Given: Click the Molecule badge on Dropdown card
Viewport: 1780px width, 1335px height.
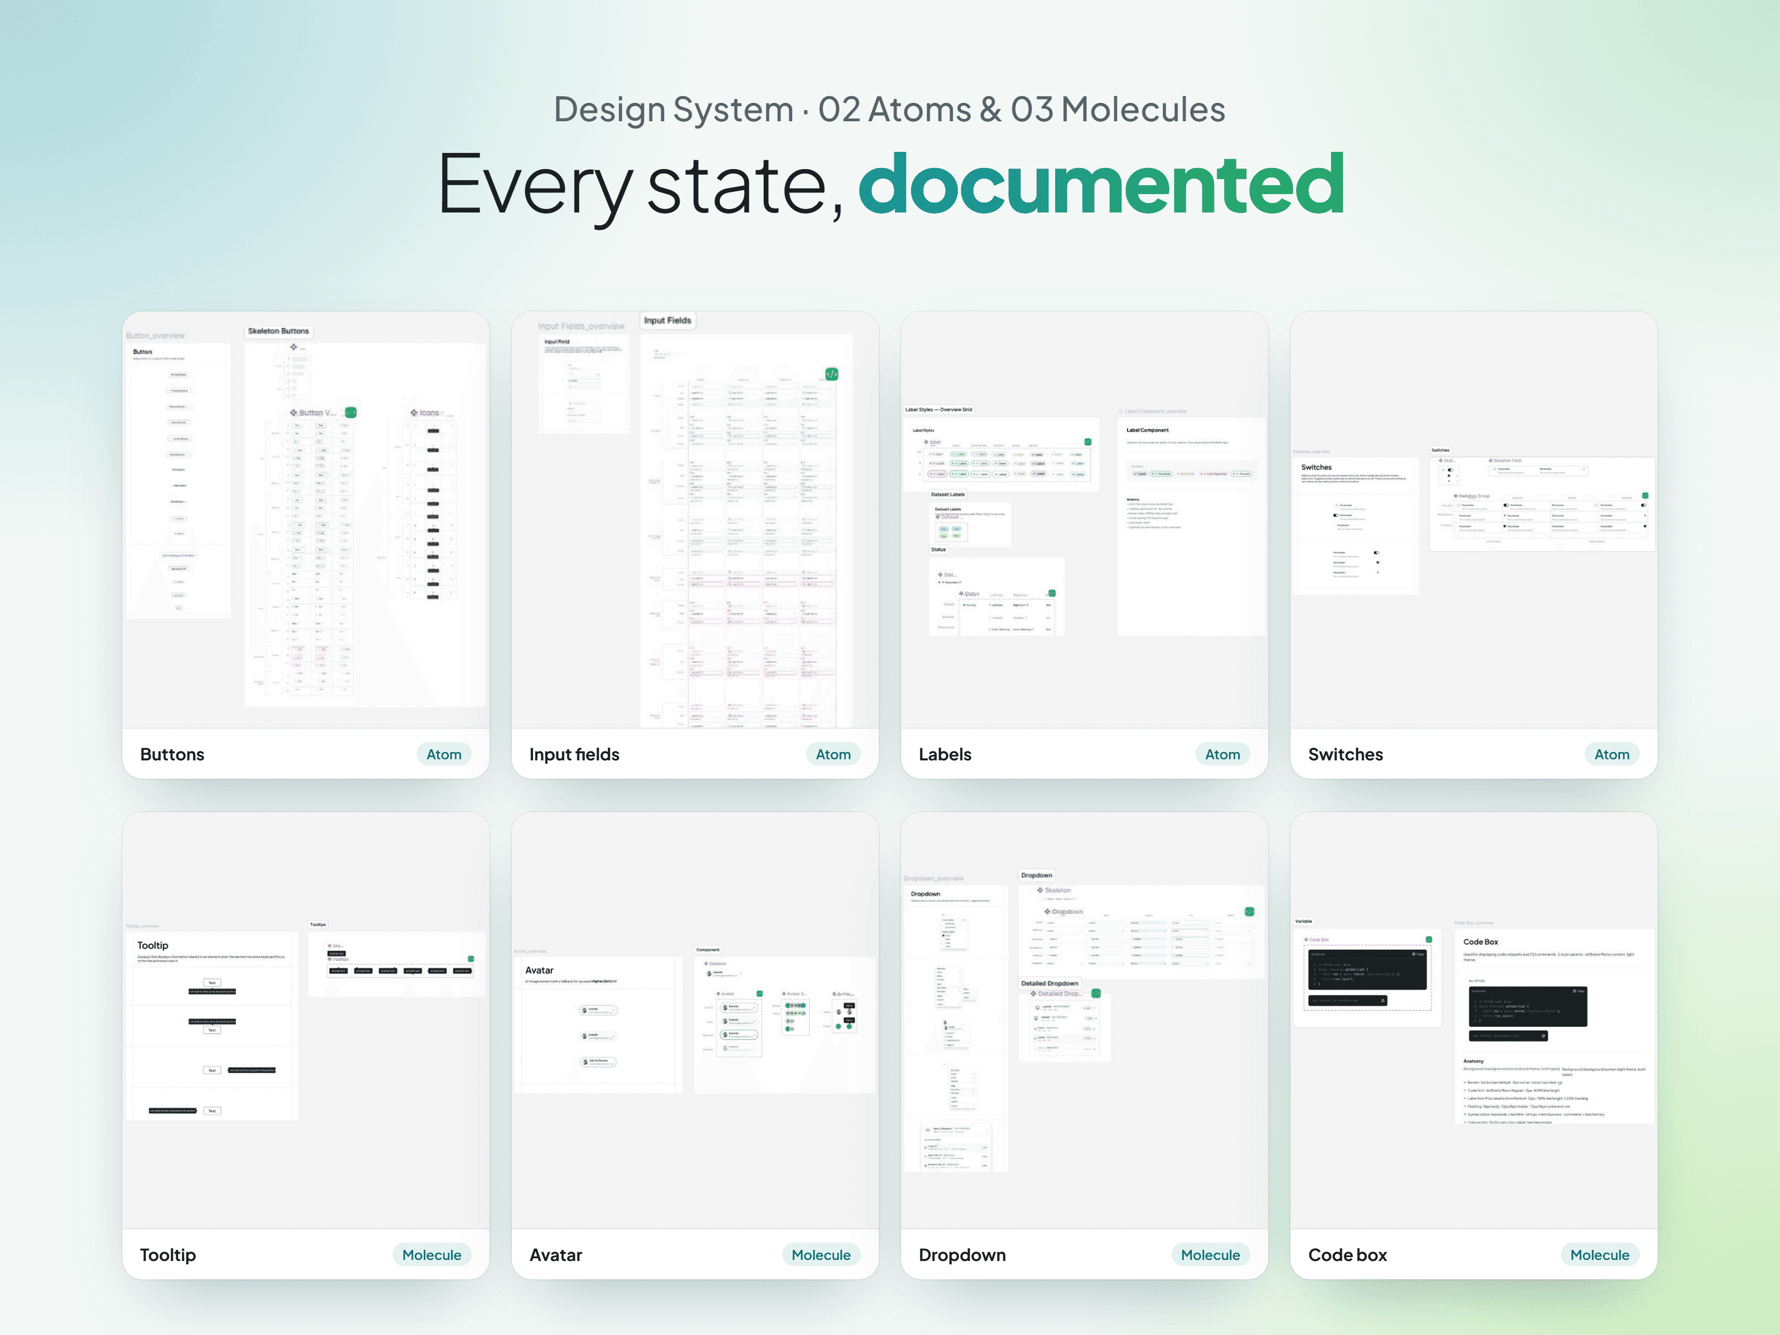Looking at the screenshot, I should (1211, 1254).
